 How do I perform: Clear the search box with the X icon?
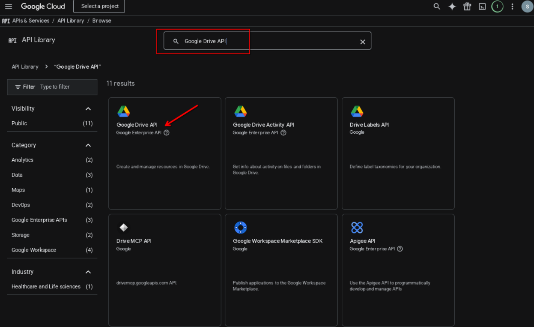point(362,42)
